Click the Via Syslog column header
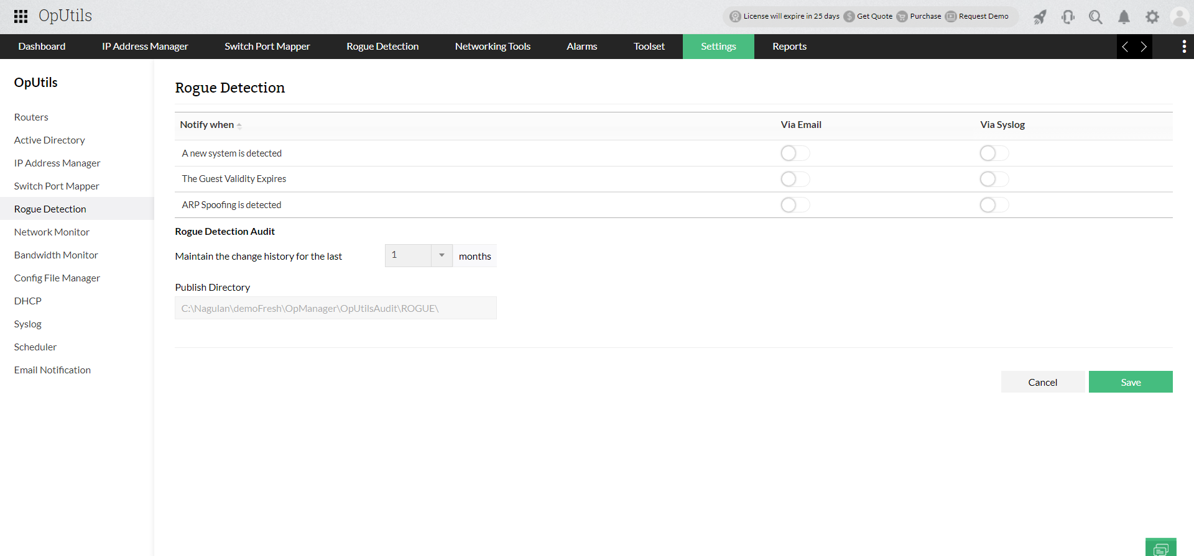This screenshot has height=556, width=1194. (1002, 125)
